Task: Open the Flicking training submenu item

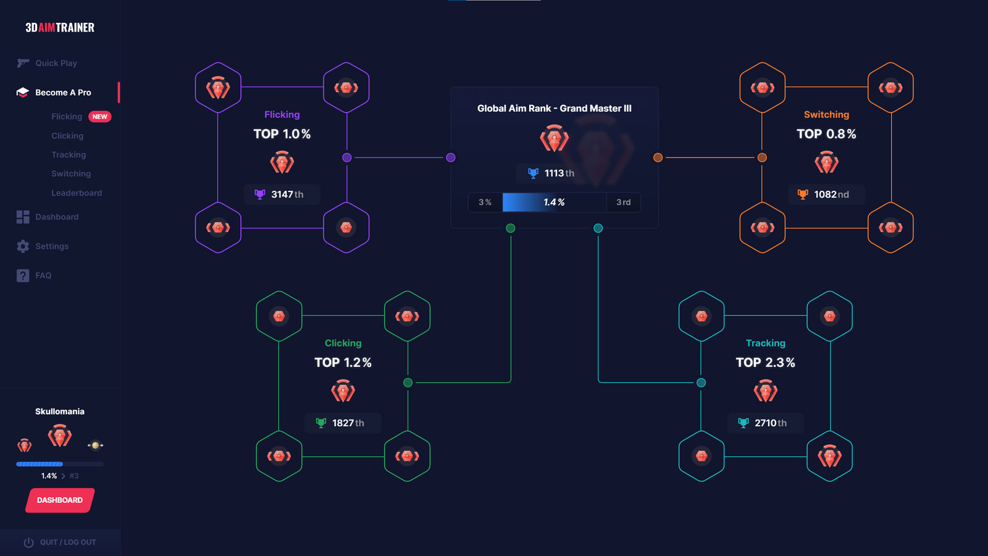Action: pos(67,117)
